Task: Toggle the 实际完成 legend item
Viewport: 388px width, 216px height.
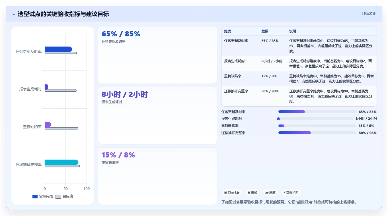Action: click(43, 196)
